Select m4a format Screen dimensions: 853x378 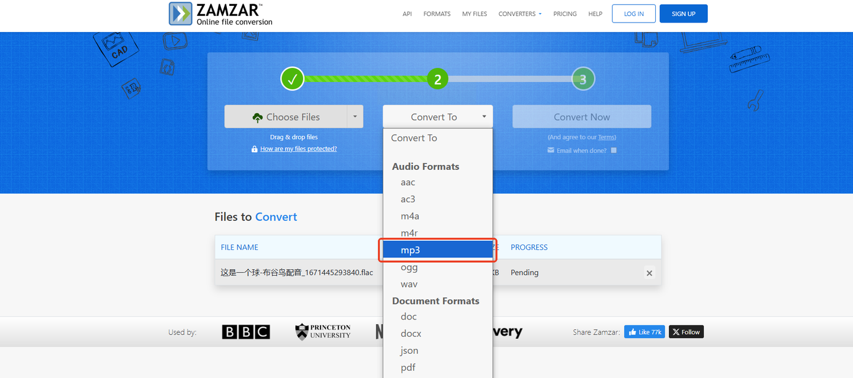coord(438,217)
